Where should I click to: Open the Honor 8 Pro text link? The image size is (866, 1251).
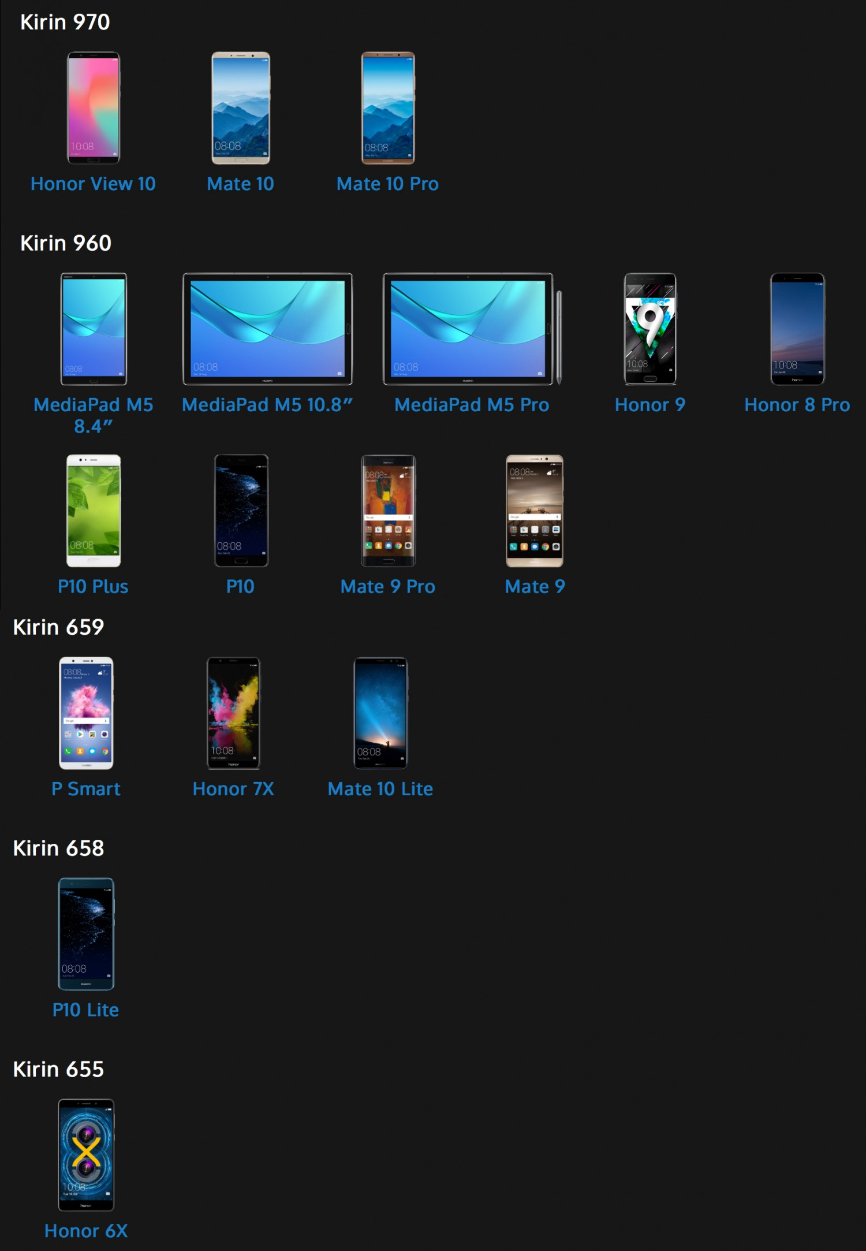(797, 405)
